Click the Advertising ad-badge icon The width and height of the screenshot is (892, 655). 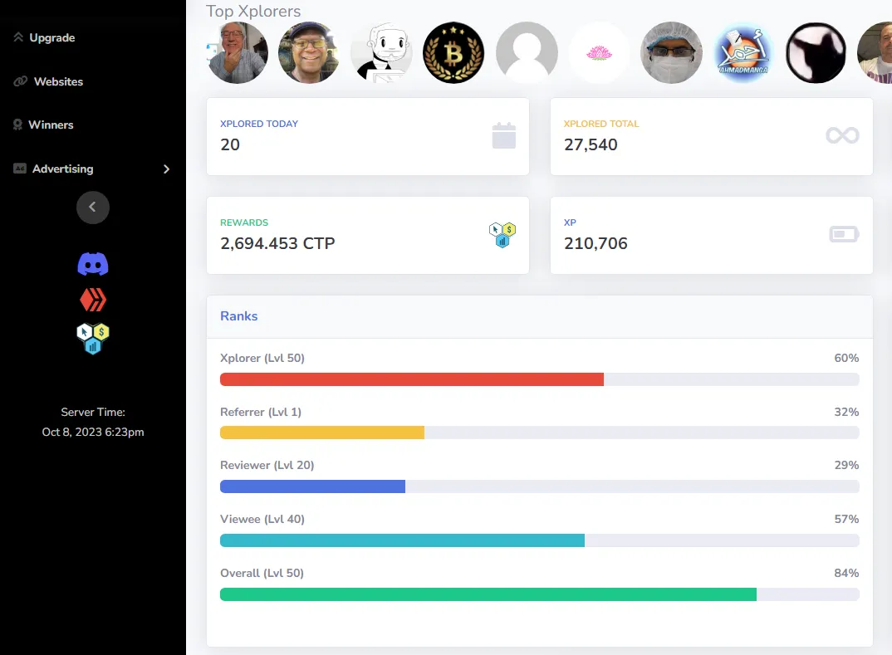pos(20,169)
